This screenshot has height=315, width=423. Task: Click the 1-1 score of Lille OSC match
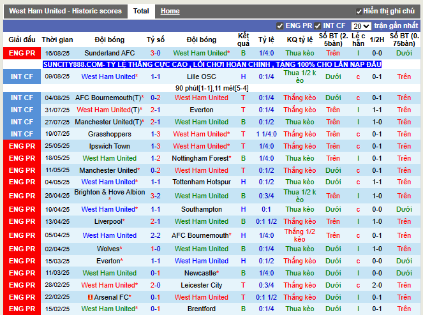coord(156,77)
